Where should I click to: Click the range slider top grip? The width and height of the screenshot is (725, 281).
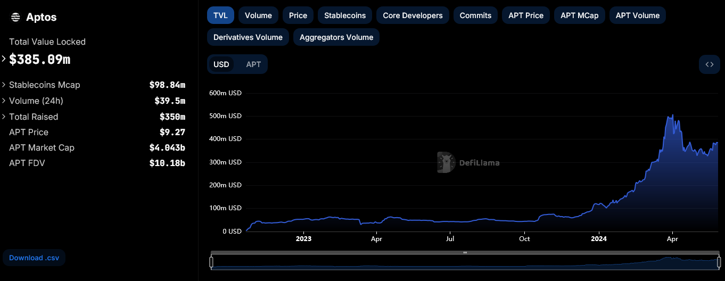tap(465, 252)
